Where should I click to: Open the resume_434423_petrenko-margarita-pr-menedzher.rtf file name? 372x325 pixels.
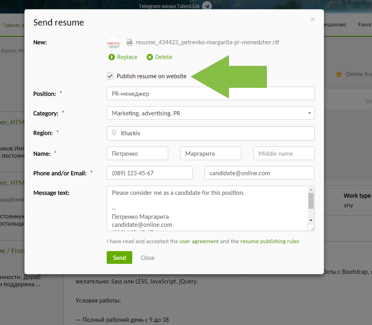pyautogui.click(x=207, y=42)
